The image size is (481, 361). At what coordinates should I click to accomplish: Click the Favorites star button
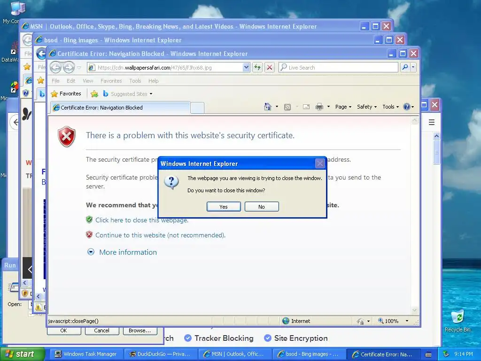tap(66, 94)
